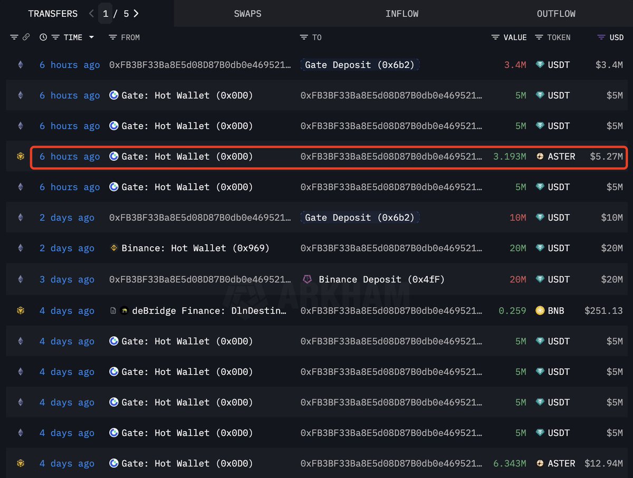This screenshot has width=633, height=478.
Task: Click ASTER token label in 6.343M row
Action: [x=561, y=463]
